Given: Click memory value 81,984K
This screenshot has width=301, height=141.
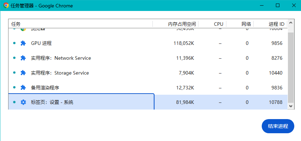Looking at the screenshot, I should point(185,102).
